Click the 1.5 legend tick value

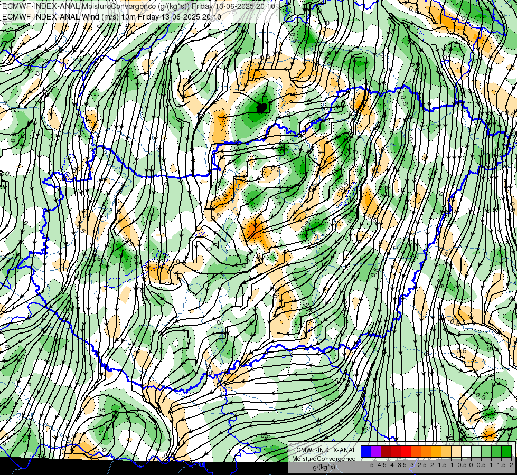tap(501, 465)
